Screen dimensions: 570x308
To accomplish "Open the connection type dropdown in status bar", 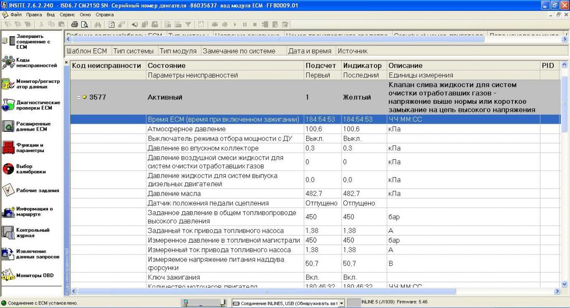I will tap(341, 303).
